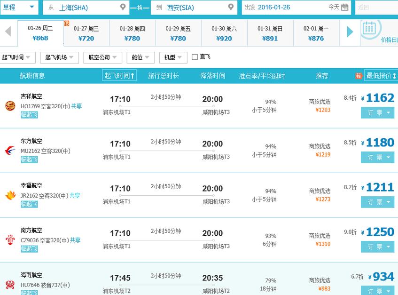
Task: Open the 单程 trip type selector
Action: [19, 8]
